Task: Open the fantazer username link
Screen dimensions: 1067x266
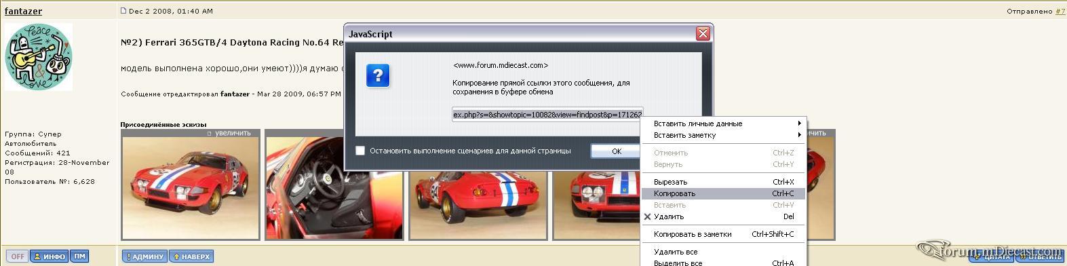Action: 23,11
